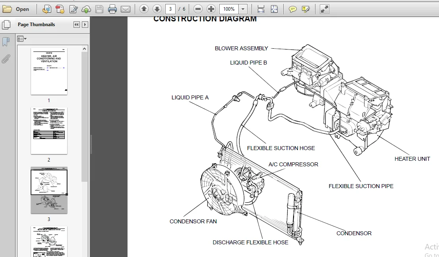Click the thumbnail panel scrollbar thumb
Image resolution: width=439 pixels, height=257 pixels.
pos(84,117)
